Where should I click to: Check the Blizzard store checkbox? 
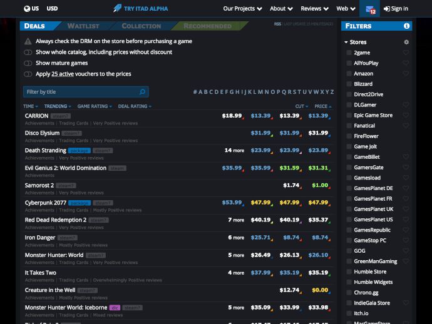pos(349,84)
